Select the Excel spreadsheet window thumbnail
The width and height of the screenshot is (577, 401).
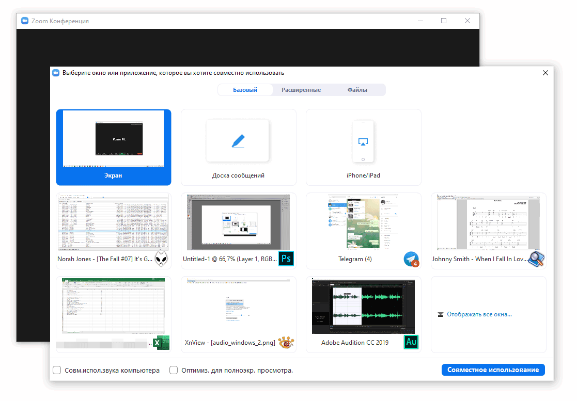(113, 314)
